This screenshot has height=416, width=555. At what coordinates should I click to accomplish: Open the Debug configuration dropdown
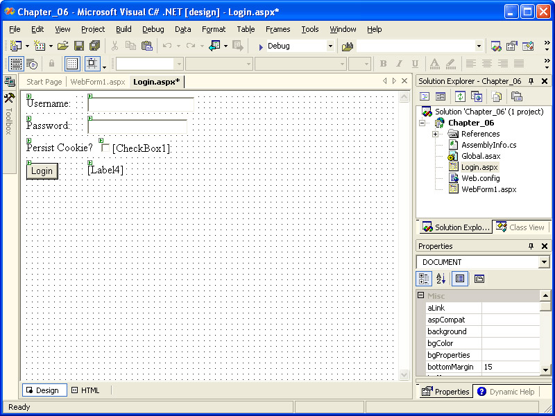330,46
